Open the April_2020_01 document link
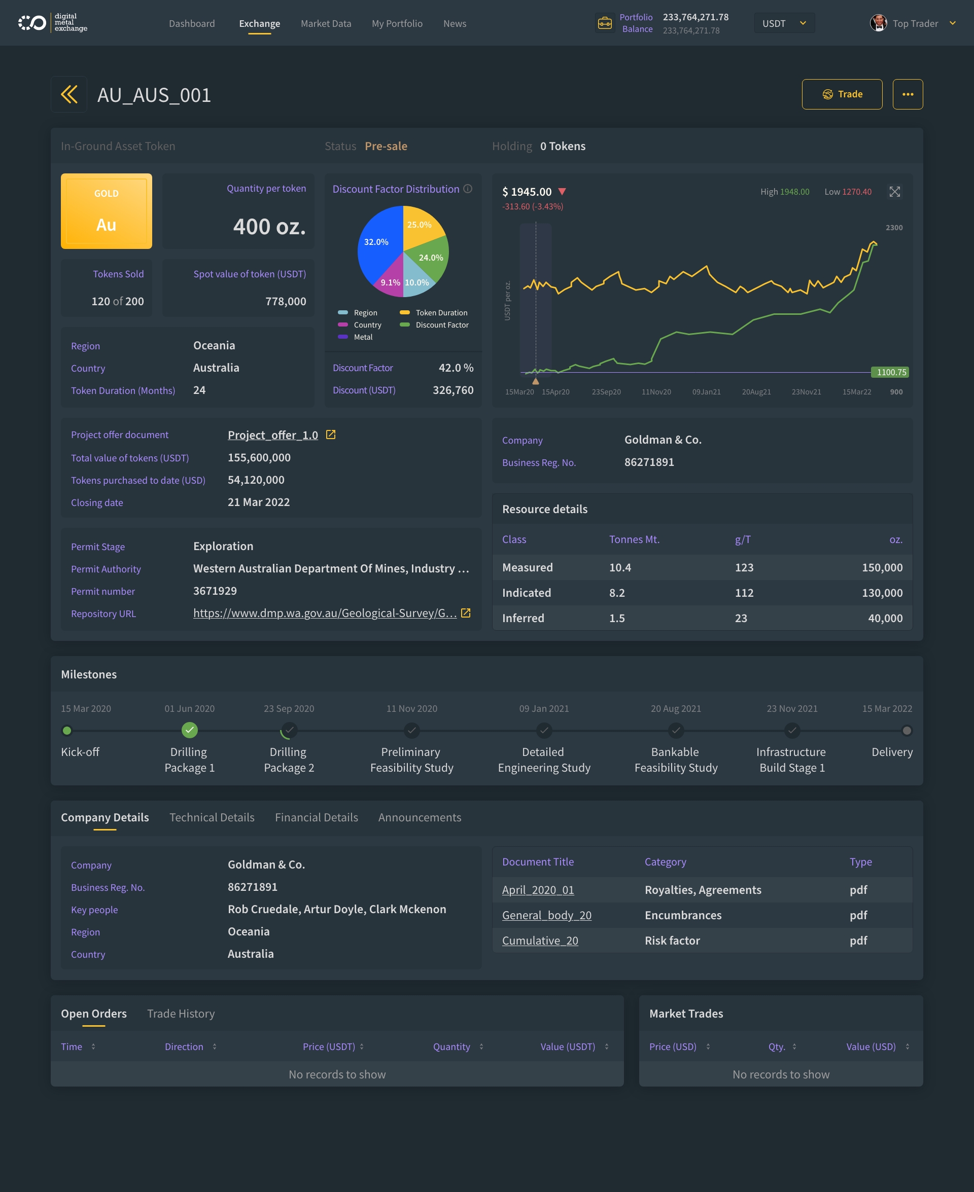The image size is (974, 1192). point(538,890)
